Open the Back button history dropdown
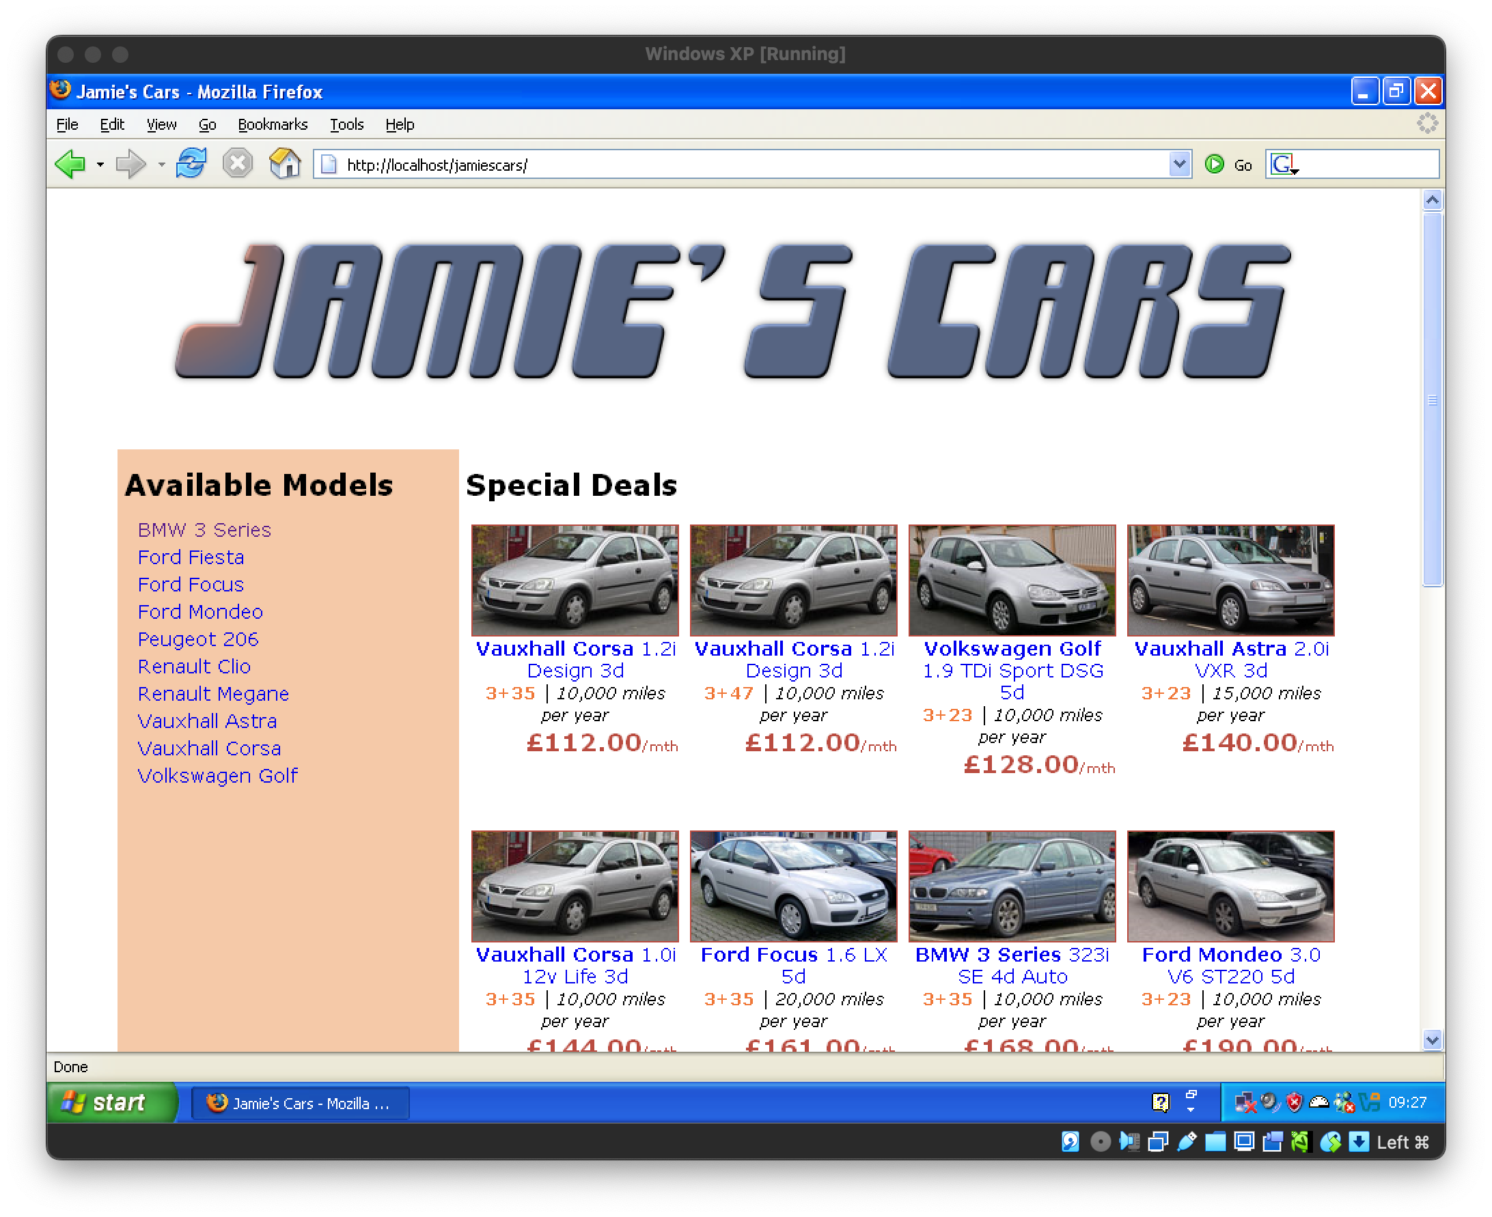Screen dimensions: 1492x1217 click(100, 165)
